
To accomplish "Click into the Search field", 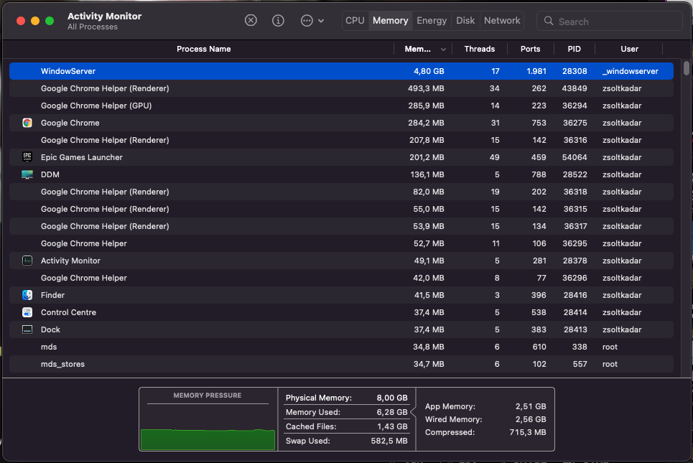I will click(x=610, y=22).
